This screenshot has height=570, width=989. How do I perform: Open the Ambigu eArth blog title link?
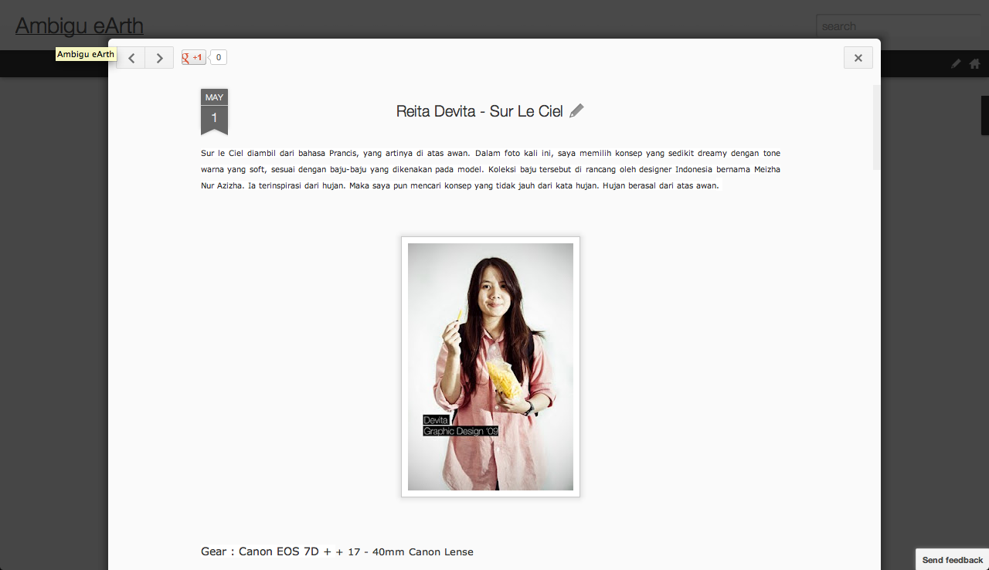[80, 26]
